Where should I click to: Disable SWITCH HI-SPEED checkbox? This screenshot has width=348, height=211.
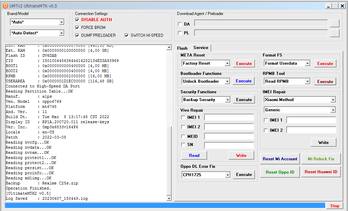127,35
